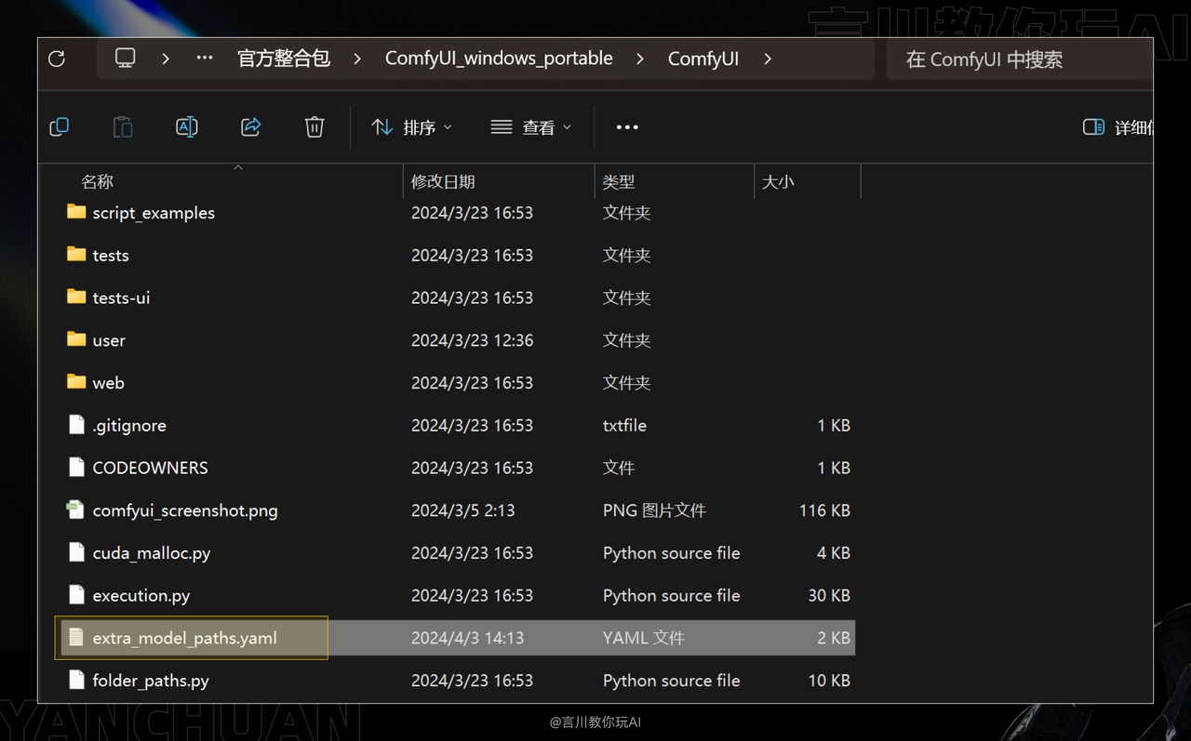Click the chevron after ComfyUI breadcrumb
This screenshot has height=741, width=1191.
pyautogui.click(x=767, y=58)
